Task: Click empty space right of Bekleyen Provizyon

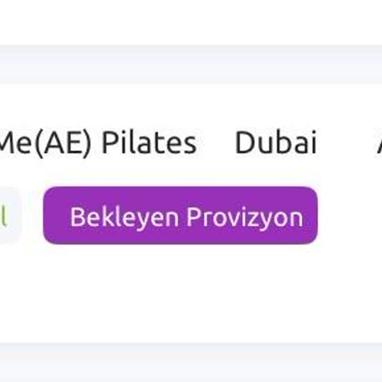Action: (350, 215)
